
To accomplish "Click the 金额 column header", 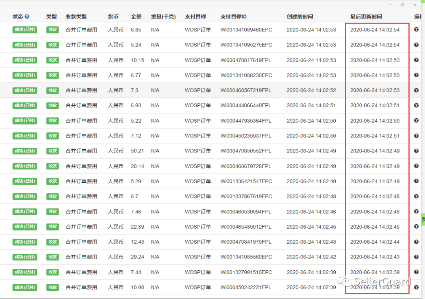I will 136,17.
